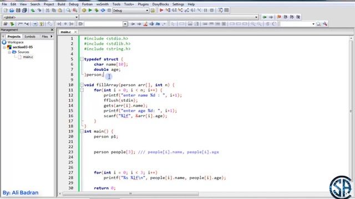Click the highlight marker pen icon
This screenshot has width=355, height=199.
(145, 24)
